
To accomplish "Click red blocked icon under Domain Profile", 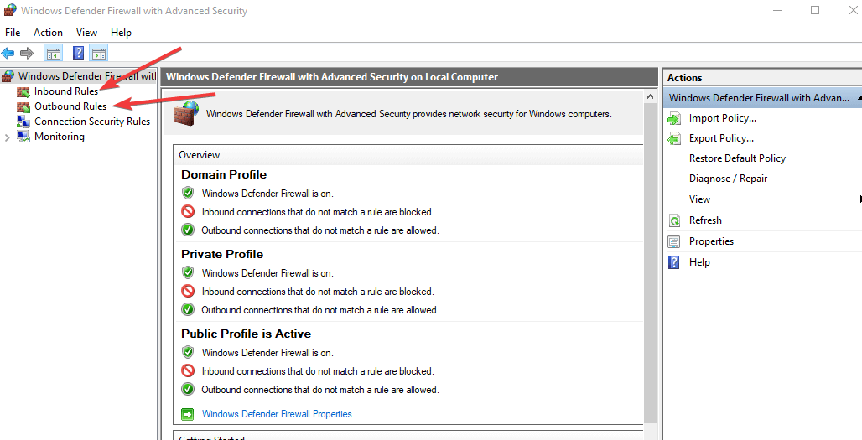I will click(188, 211).
